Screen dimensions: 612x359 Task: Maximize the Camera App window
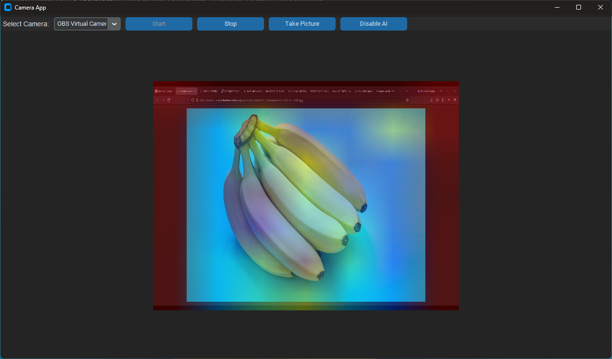579,7
